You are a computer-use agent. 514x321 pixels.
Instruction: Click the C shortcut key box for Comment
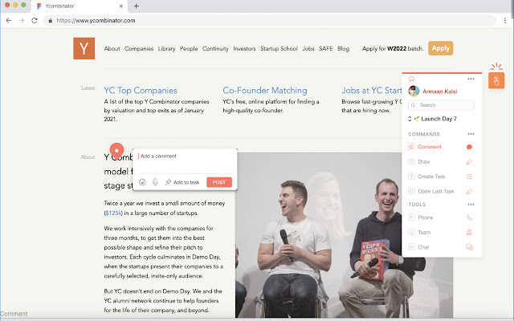[411, 147]
